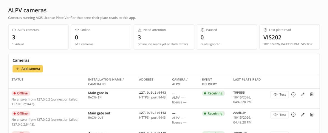328x133 pixels.
Task: Delete the Main gate out camera
Action: (312, 115)
